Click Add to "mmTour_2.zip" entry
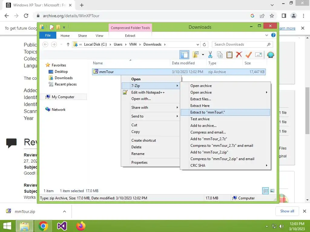Image resolution: width=310 pixels, height=232 pixels. (x=225, y=152)
